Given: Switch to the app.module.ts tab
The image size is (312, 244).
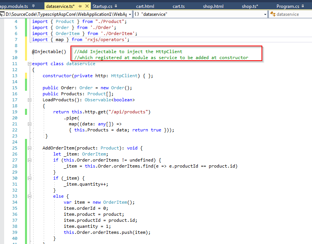Looking at the screenshot, I should (14, 6).
